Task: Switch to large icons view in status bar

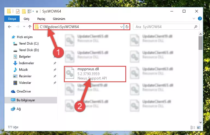Action: (199, 128)
